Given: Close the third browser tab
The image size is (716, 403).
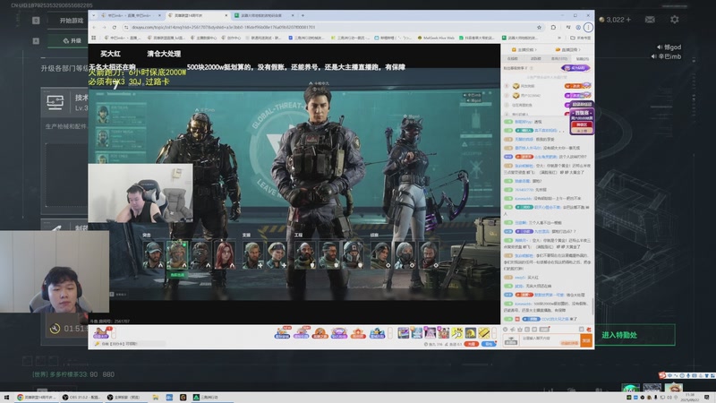Looking at the screenshot, I should [293, 15].
